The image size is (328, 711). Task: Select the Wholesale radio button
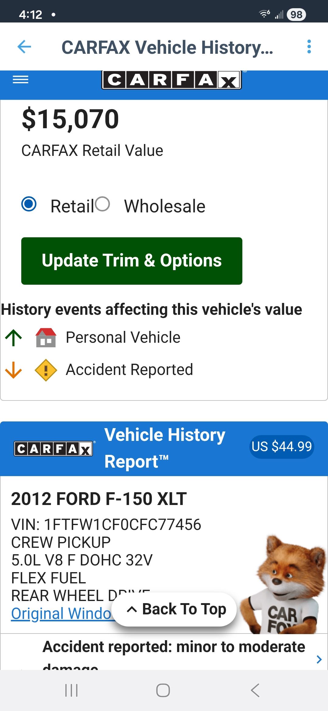(102, 204)
